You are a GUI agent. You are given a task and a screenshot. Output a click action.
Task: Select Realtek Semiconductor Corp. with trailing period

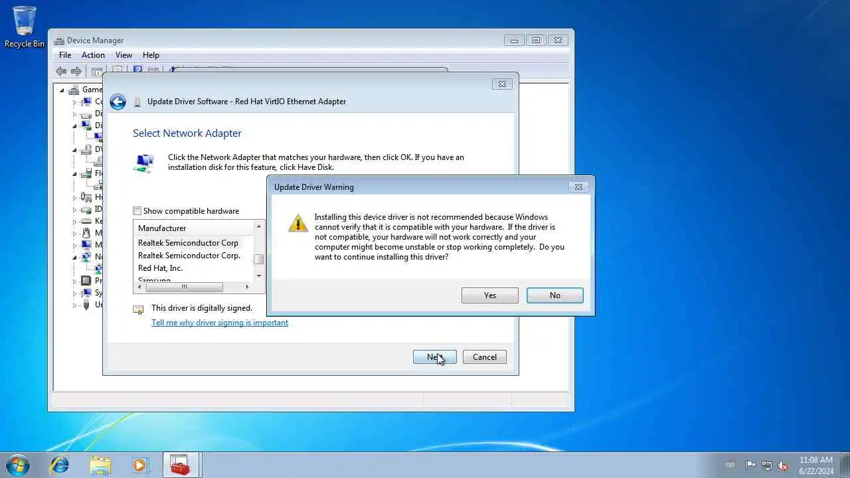tap(189, 256)
